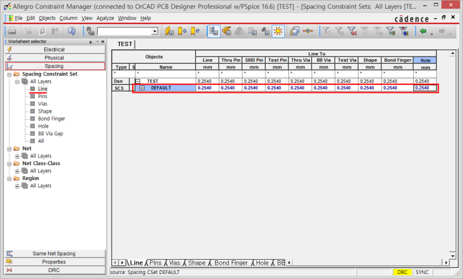Toggle the sun highlight icon

(278, 31)
